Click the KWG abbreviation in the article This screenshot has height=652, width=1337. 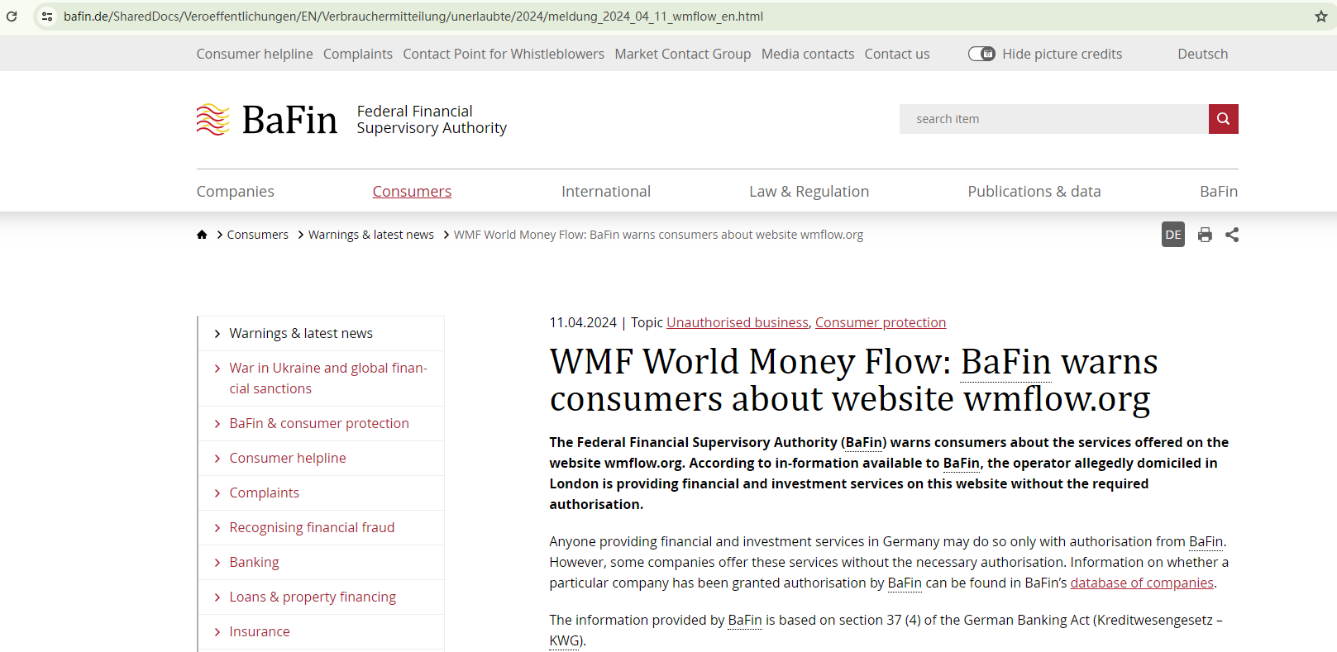(x=565, y=640)
